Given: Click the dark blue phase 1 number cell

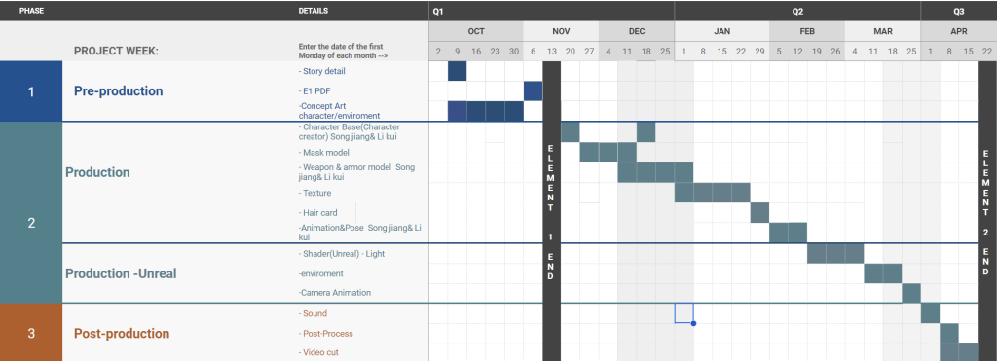Looking at the screenshot, I should [x=31, y=91].
